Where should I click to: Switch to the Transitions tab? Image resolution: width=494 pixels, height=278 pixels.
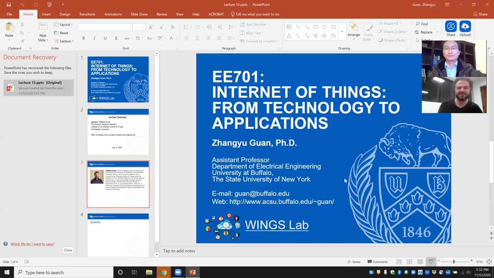87,14
